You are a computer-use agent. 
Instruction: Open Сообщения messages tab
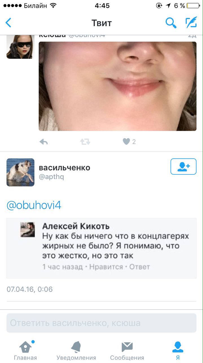coord(127,351)
